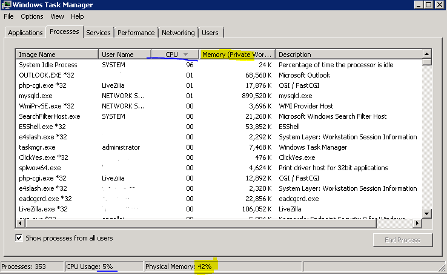Select the Processes tab
This screenshot has height=275, width=447.
tap(64, 31)
